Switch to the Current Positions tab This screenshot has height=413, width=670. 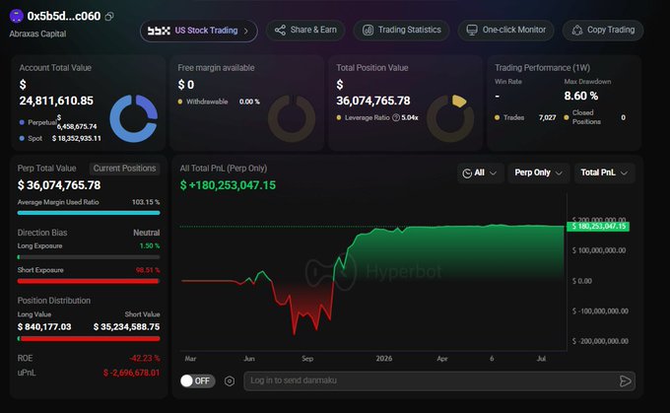pos(124,169)
